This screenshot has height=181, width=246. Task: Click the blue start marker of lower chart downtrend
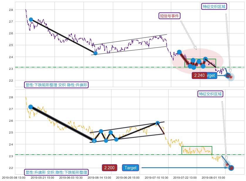[30, 107]
